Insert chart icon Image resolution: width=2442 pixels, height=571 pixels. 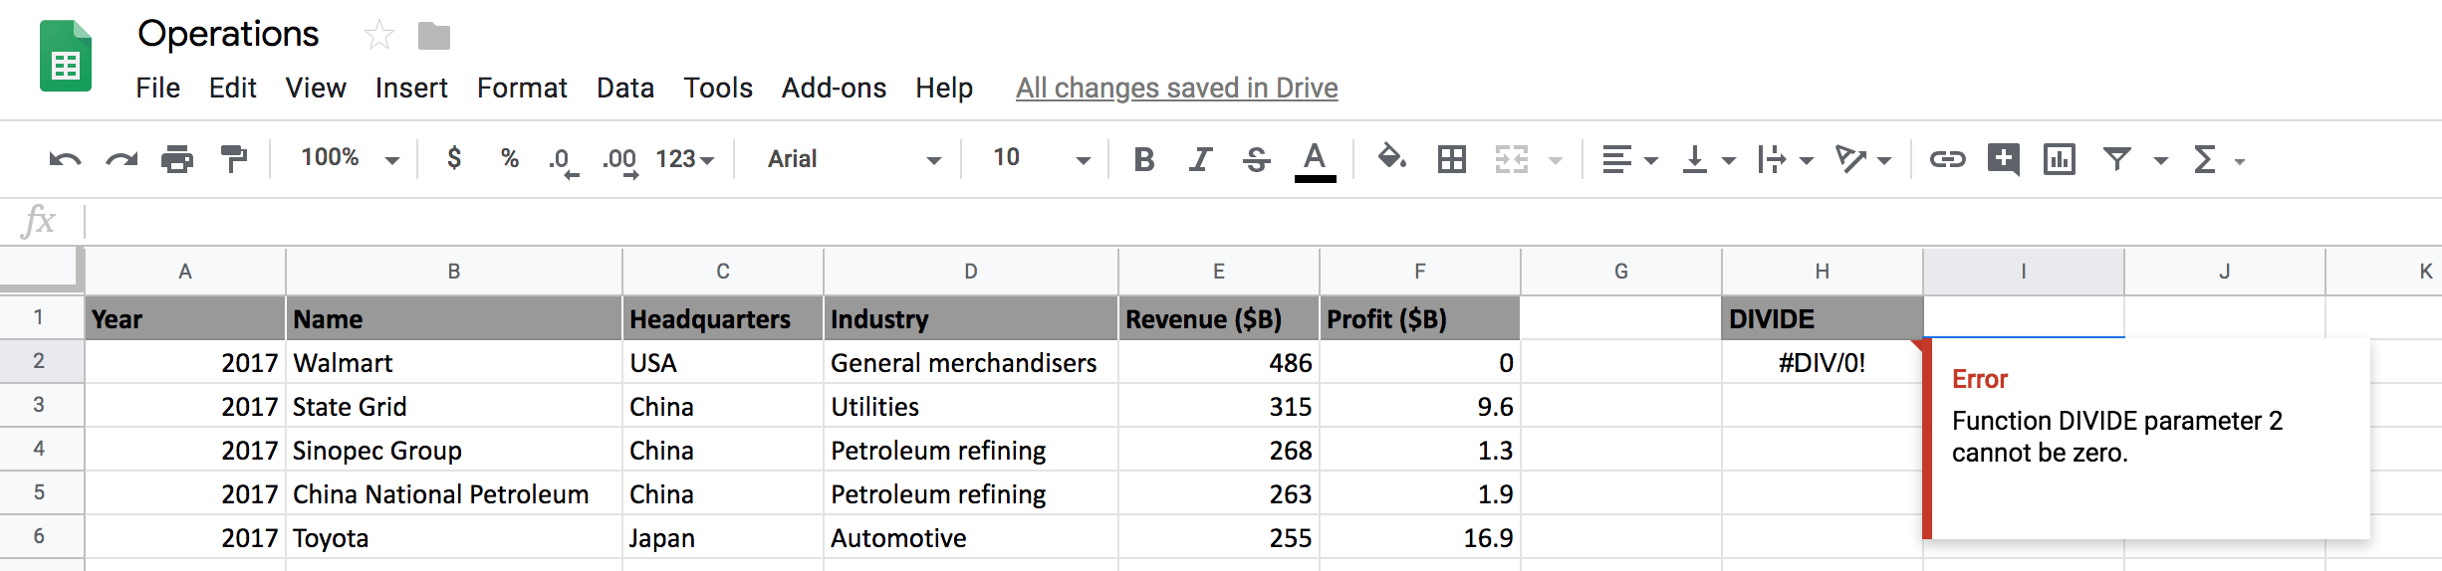pyautogui.click(x=2059, y=159)
